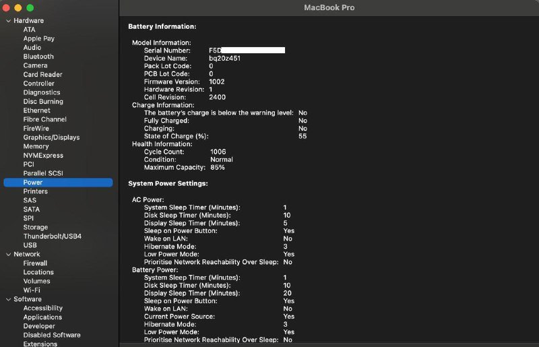The width and height of the screenshot is (539, 347).
Task: Select Camera in the sidebar
Action: click(36, 65)
